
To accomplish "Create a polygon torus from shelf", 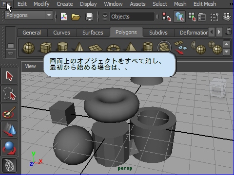I will click(x=114, y=48).
